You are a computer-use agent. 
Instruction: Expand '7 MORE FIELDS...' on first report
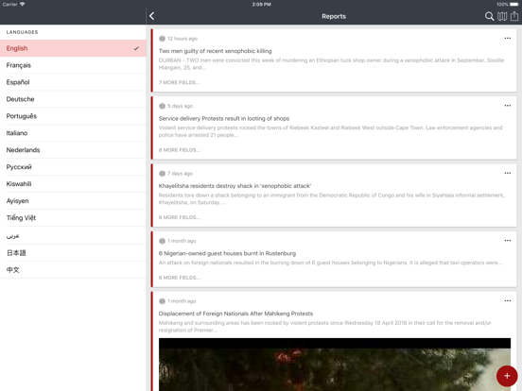(x=180, y=82)
